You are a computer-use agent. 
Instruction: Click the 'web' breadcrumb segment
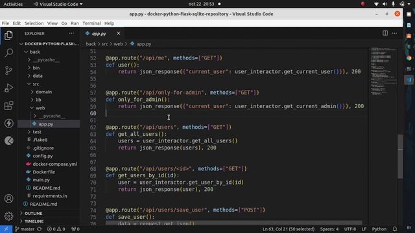(118, 44)
